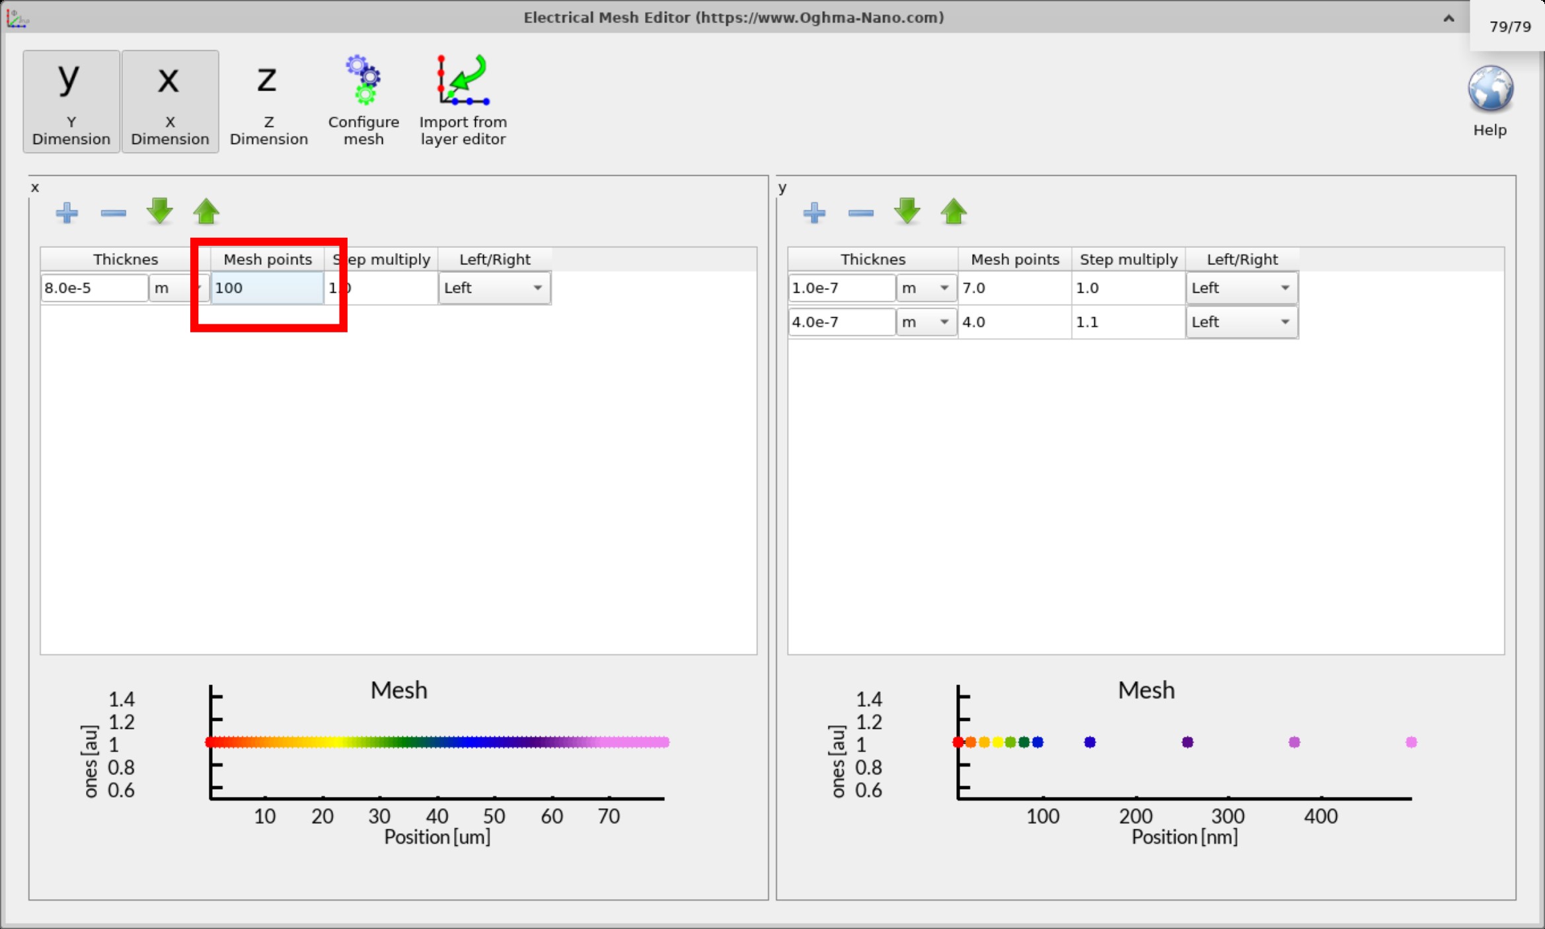Click y table Step multiply header

(x=1129, y=260)
